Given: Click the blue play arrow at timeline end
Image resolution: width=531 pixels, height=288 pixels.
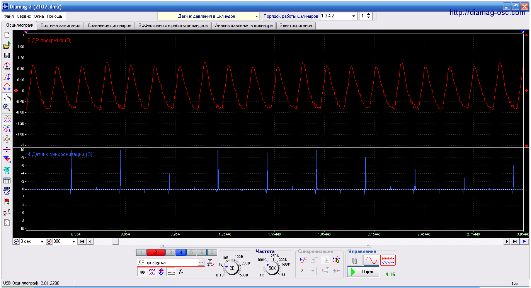Looking at the screenshot, I should (x=524, y=241).
